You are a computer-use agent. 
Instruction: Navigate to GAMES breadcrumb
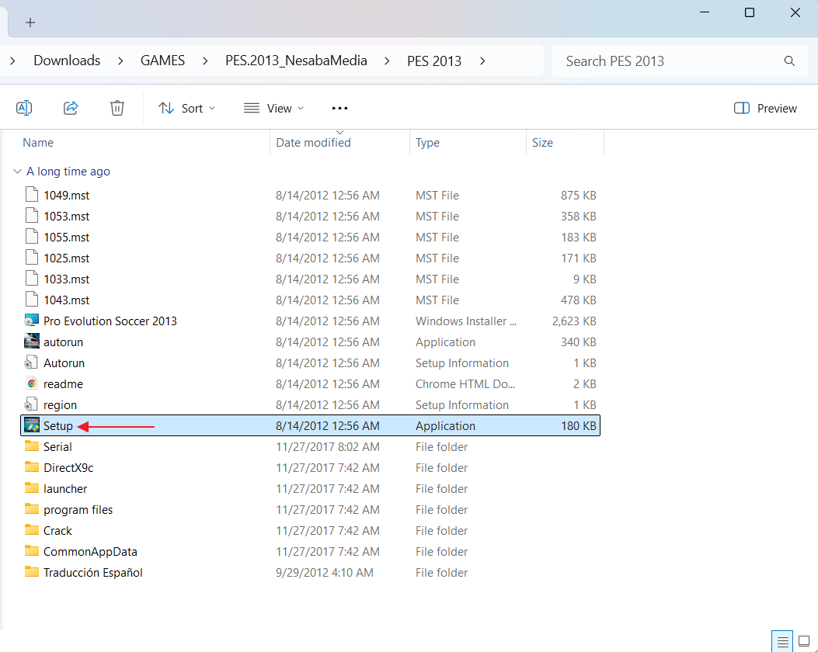[x=163, y=61]
